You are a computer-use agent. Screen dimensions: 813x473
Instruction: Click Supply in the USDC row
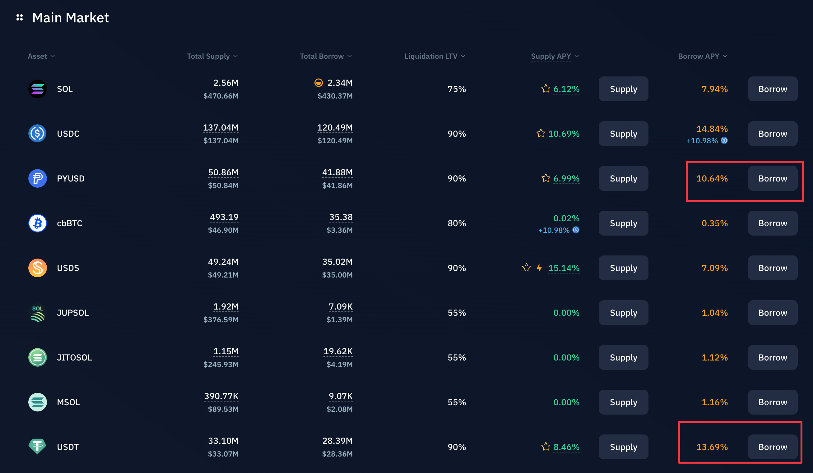click(x=623, y=134)
